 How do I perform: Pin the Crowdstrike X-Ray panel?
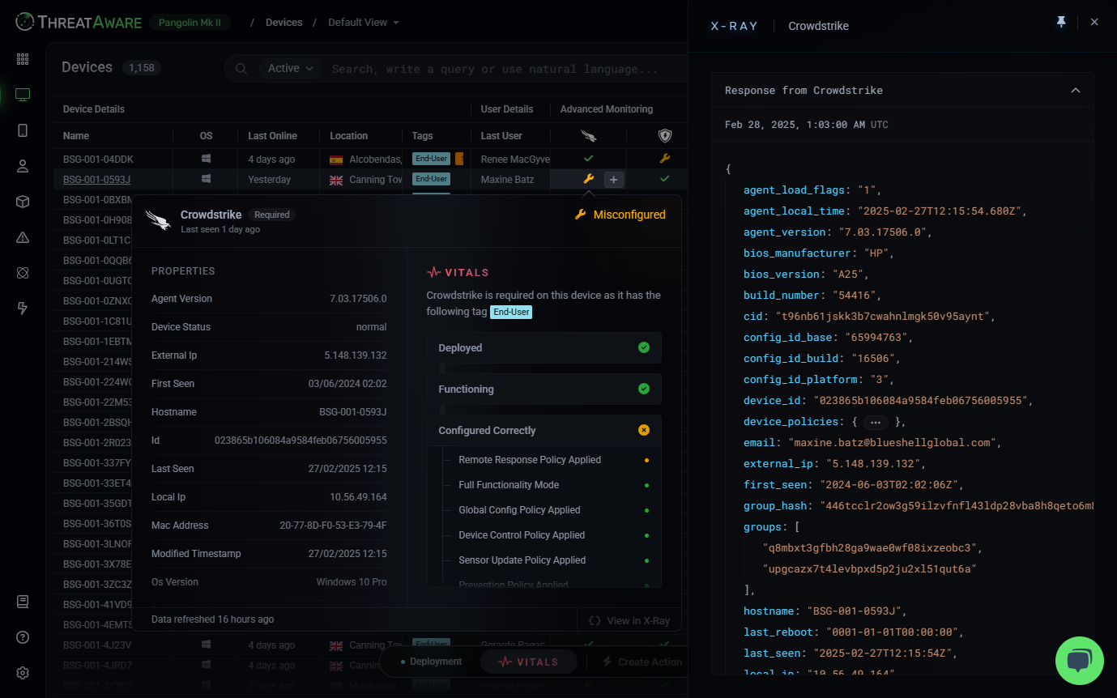(1061, 23)
